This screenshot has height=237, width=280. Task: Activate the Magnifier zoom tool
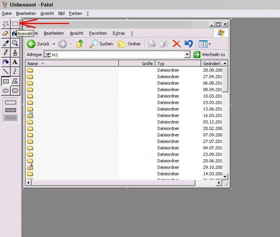[x=15, y=43]
